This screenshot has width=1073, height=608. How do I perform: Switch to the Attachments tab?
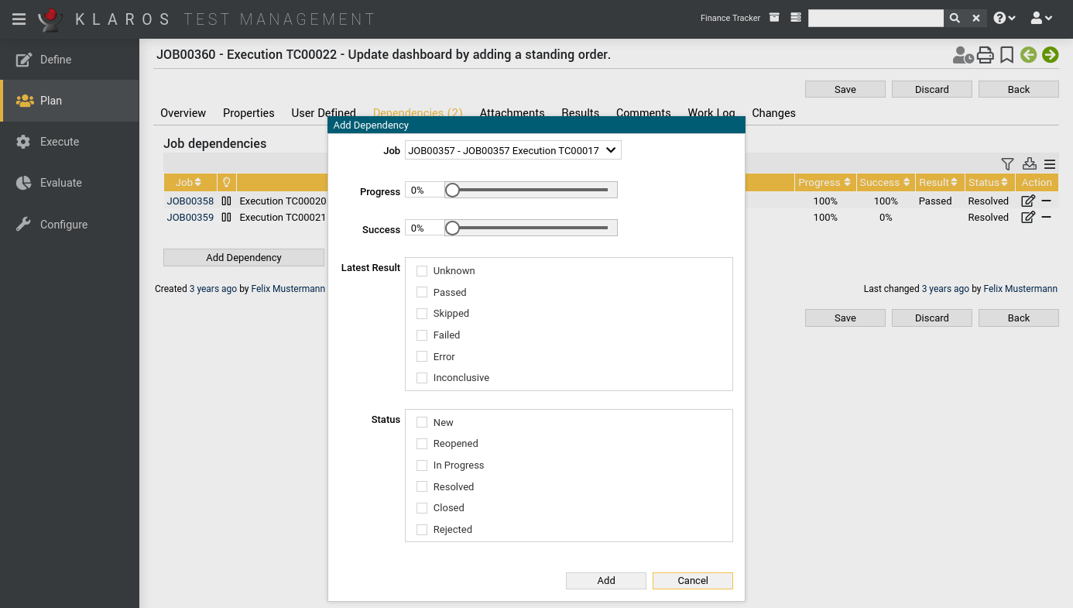pos(512,113)
